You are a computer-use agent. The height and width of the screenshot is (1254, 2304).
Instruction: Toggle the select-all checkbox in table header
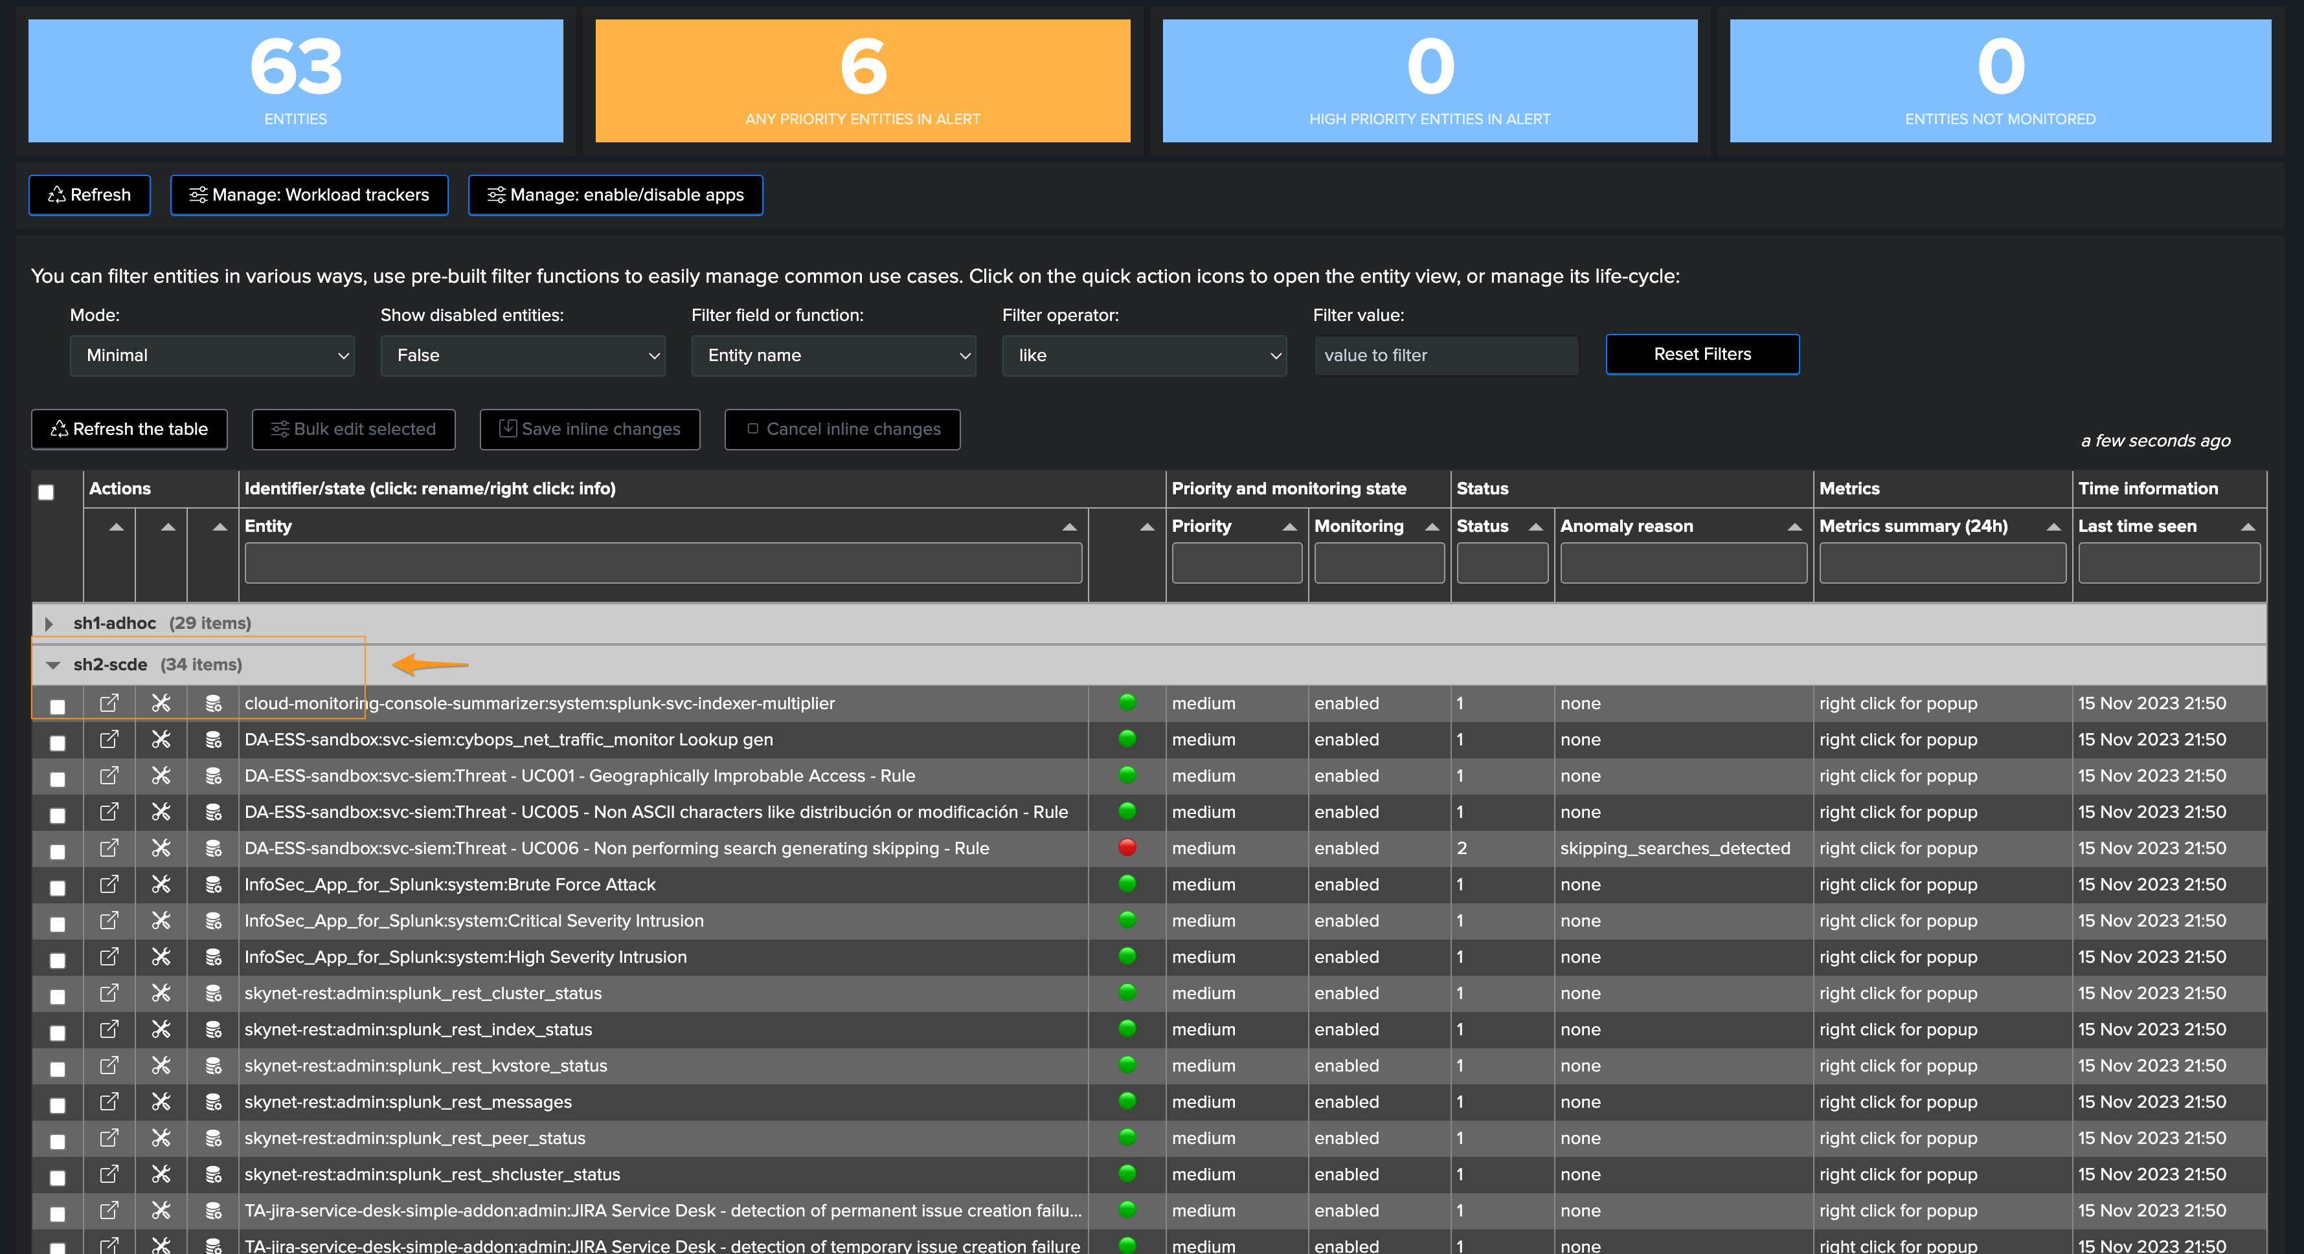click(x=47, y=492)
